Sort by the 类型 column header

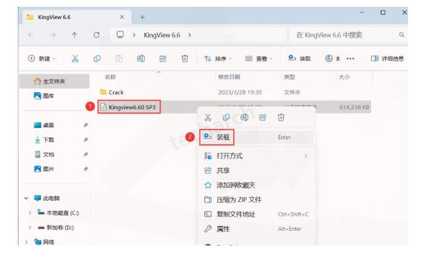pyautogui.click(x=289, y=77)
